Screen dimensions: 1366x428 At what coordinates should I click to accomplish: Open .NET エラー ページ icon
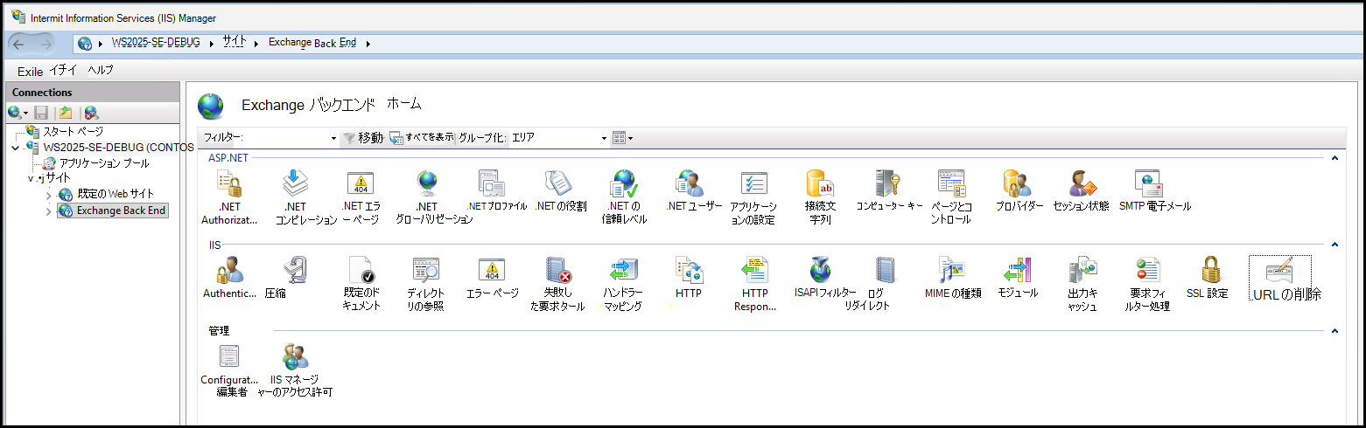coord(361,183)
